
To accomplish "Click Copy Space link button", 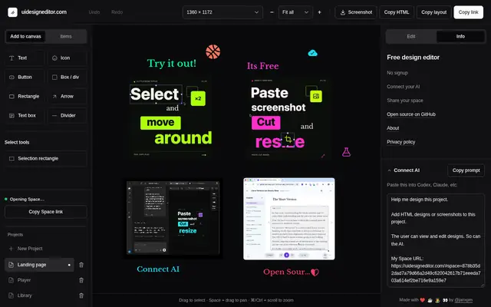I will pos(46,212).
